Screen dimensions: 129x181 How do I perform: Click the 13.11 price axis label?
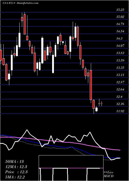tap(120, 75)
